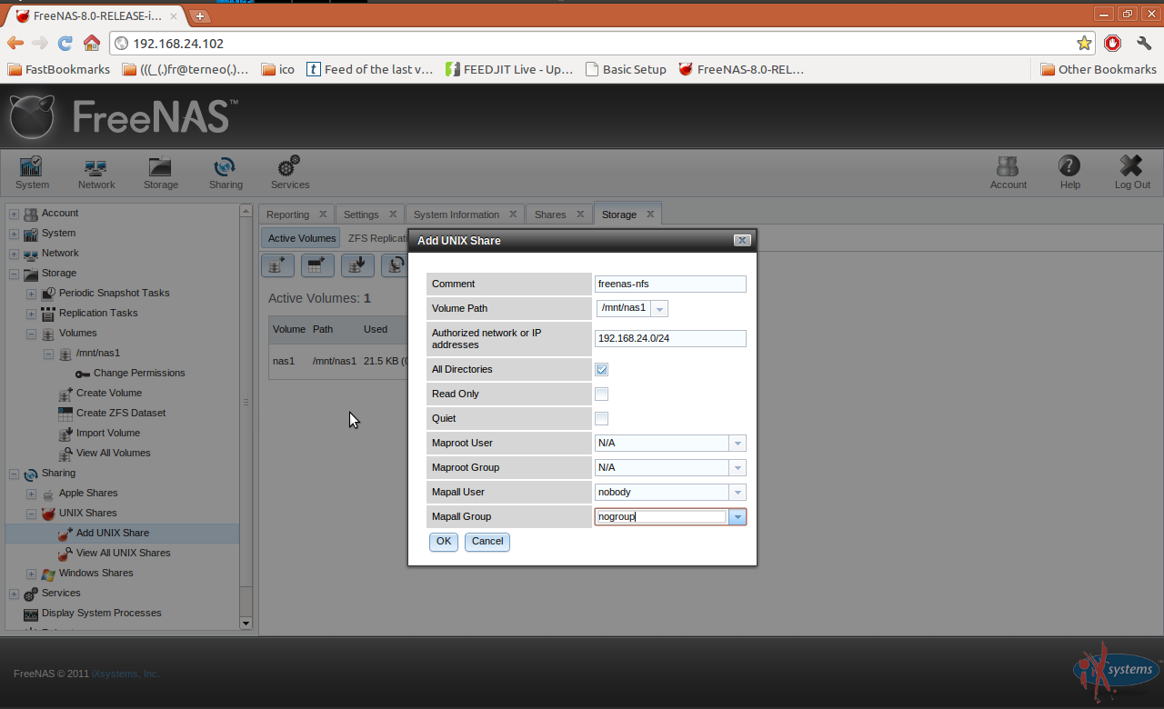The width and height of the screenshot is (1164, 709).
Task: Open the Account icon near Log Out
Action: pos(1008,173)
